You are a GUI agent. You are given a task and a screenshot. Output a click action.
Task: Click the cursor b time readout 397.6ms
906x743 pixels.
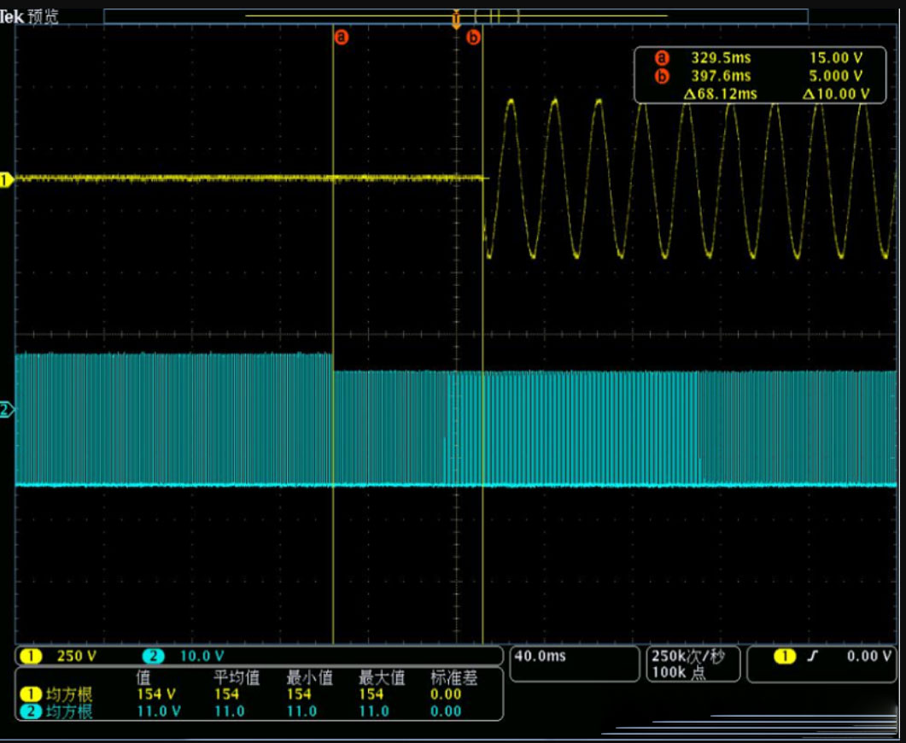pos(721,76)
